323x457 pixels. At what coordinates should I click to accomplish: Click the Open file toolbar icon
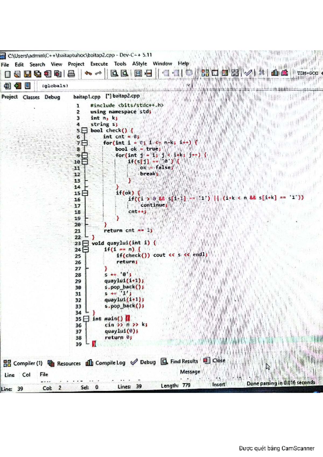coord(17,74)
